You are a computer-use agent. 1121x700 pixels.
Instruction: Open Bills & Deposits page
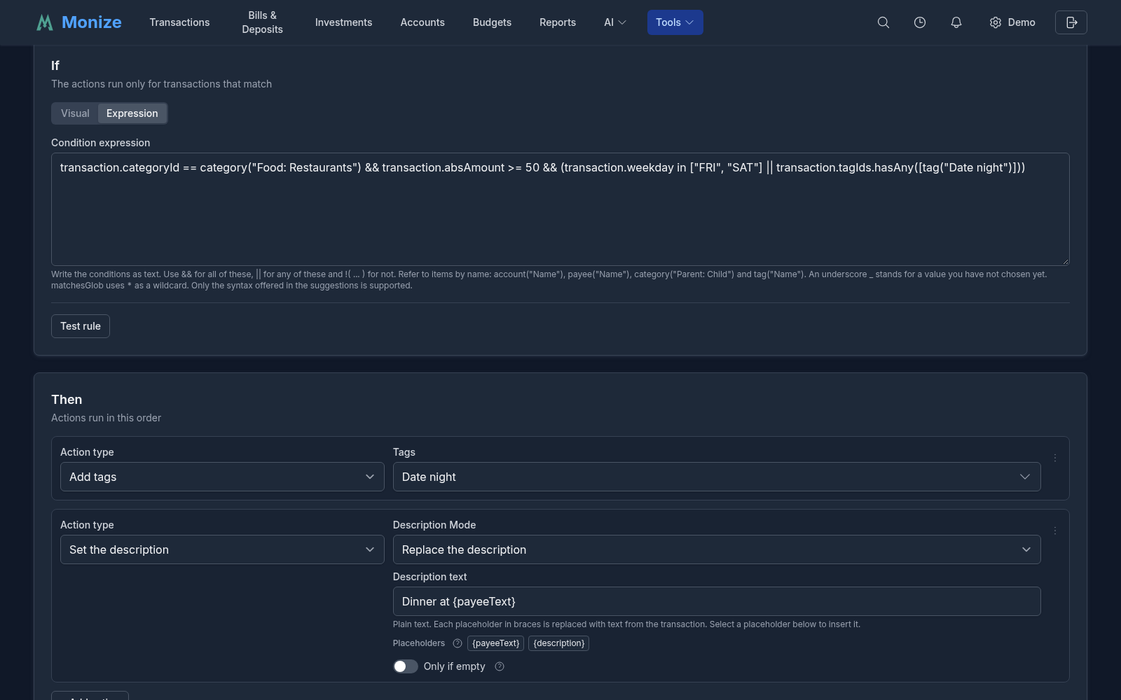263,22
